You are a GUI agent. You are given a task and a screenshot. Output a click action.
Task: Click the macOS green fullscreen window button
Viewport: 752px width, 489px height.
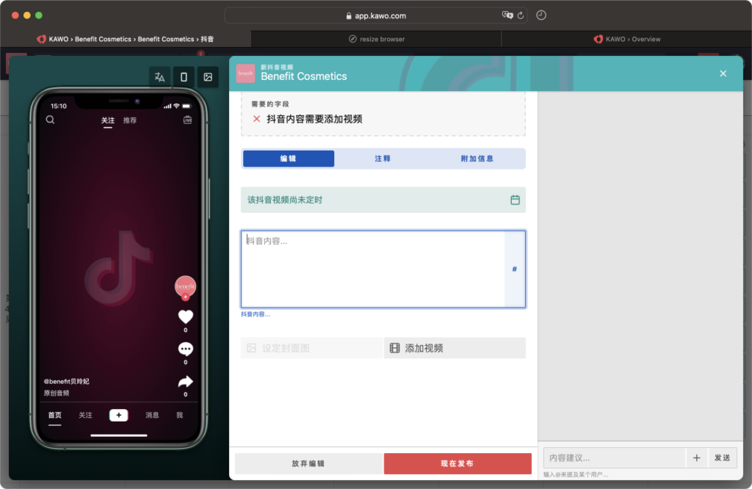(39, 15)
